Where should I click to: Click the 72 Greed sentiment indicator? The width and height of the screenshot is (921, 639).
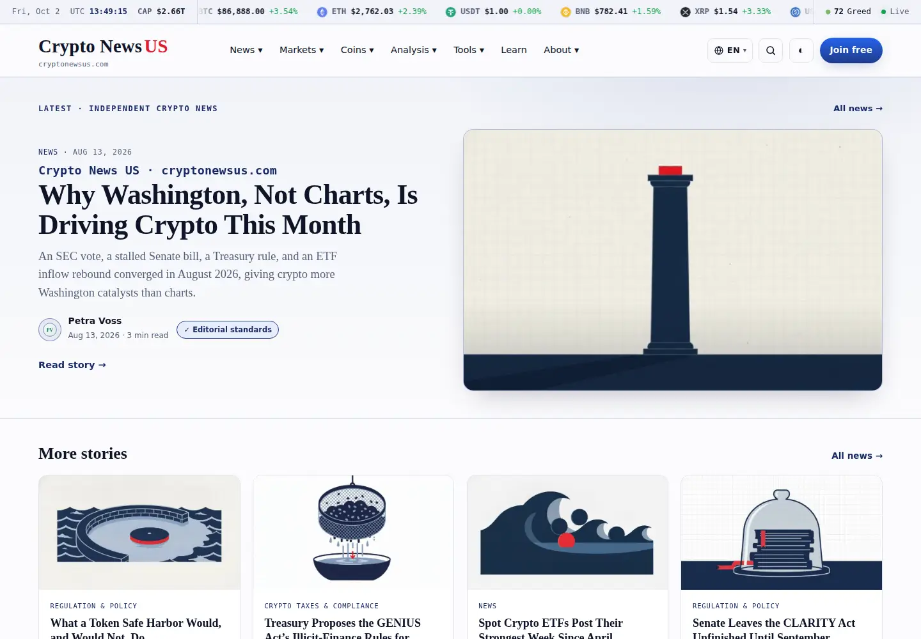pos(848,12)
